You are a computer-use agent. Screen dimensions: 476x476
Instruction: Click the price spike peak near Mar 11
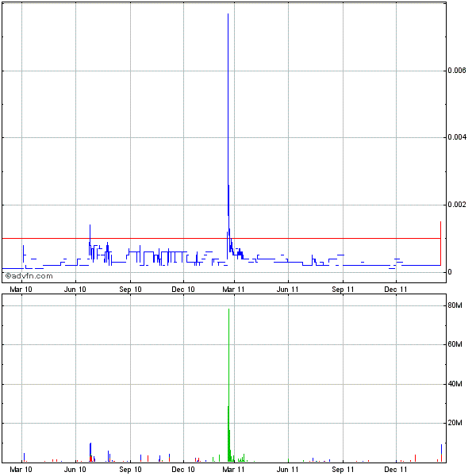(x=228, y=14)
